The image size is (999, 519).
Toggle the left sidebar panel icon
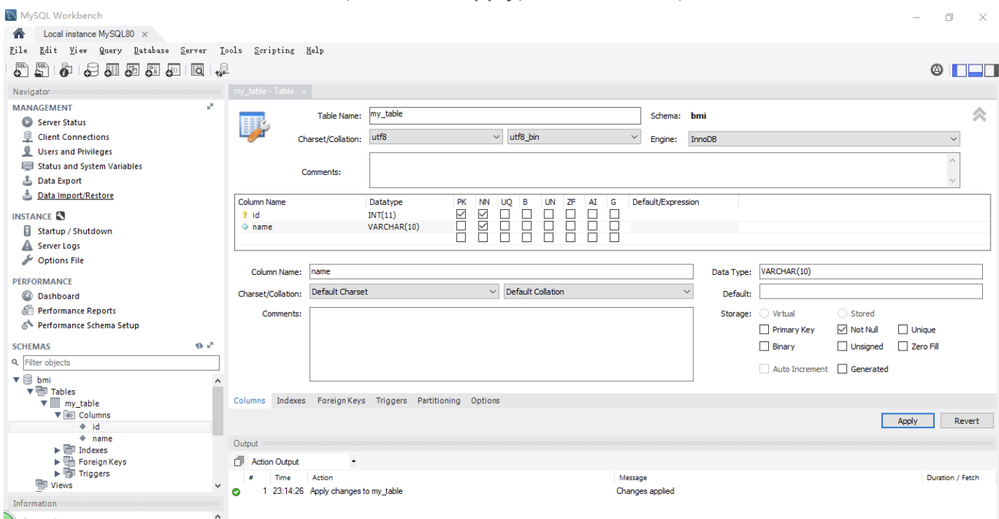coord(960,69)
